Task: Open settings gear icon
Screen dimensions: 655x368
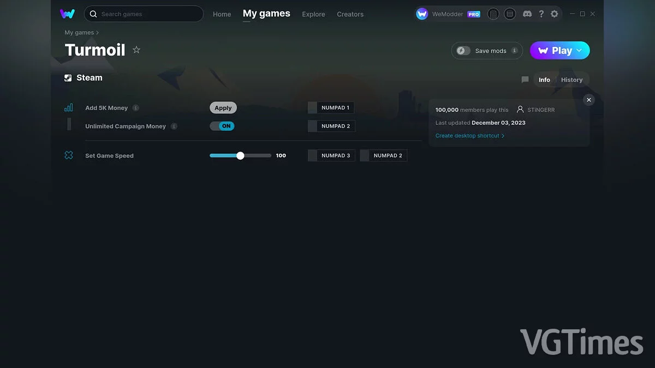Action: point(555,14)
